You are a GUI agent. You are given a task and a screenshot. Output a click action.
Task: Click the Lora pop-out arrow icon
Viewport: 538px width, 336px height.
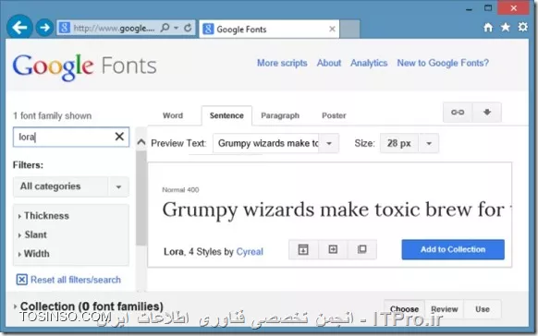coord(333,249)
